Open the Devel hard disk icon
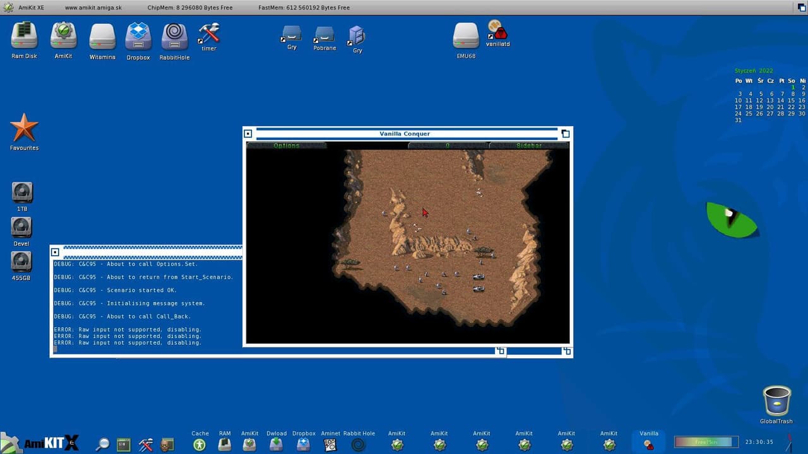This screenshot has width=808, height=454. click(x=21, y=227)
